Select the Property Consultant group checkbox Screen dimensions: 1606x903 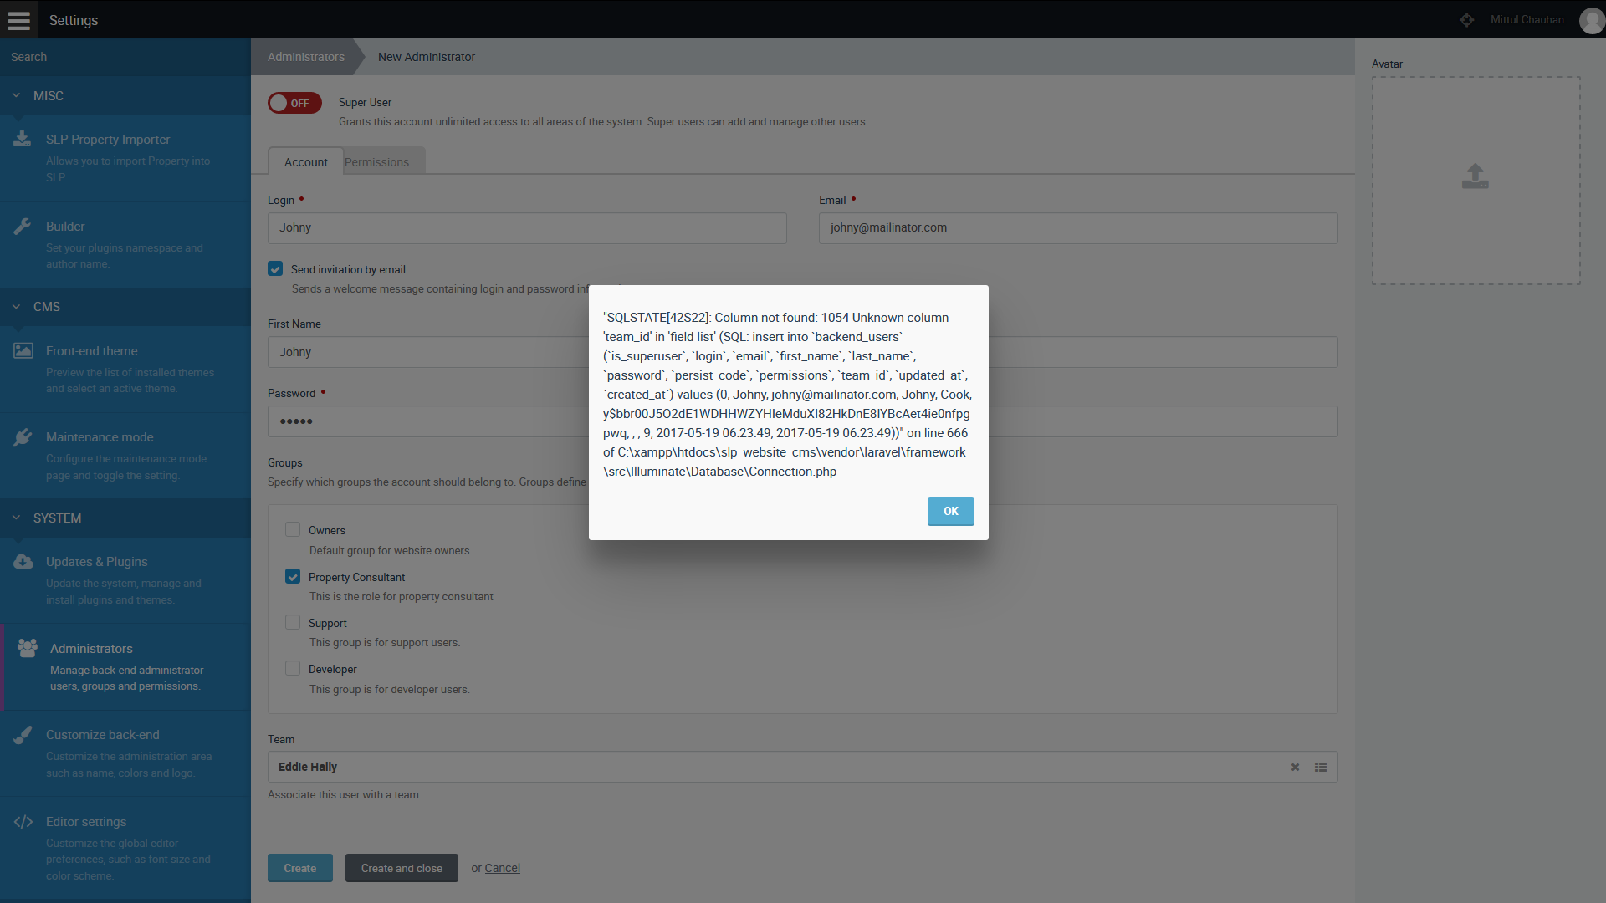tap(291, 577)
